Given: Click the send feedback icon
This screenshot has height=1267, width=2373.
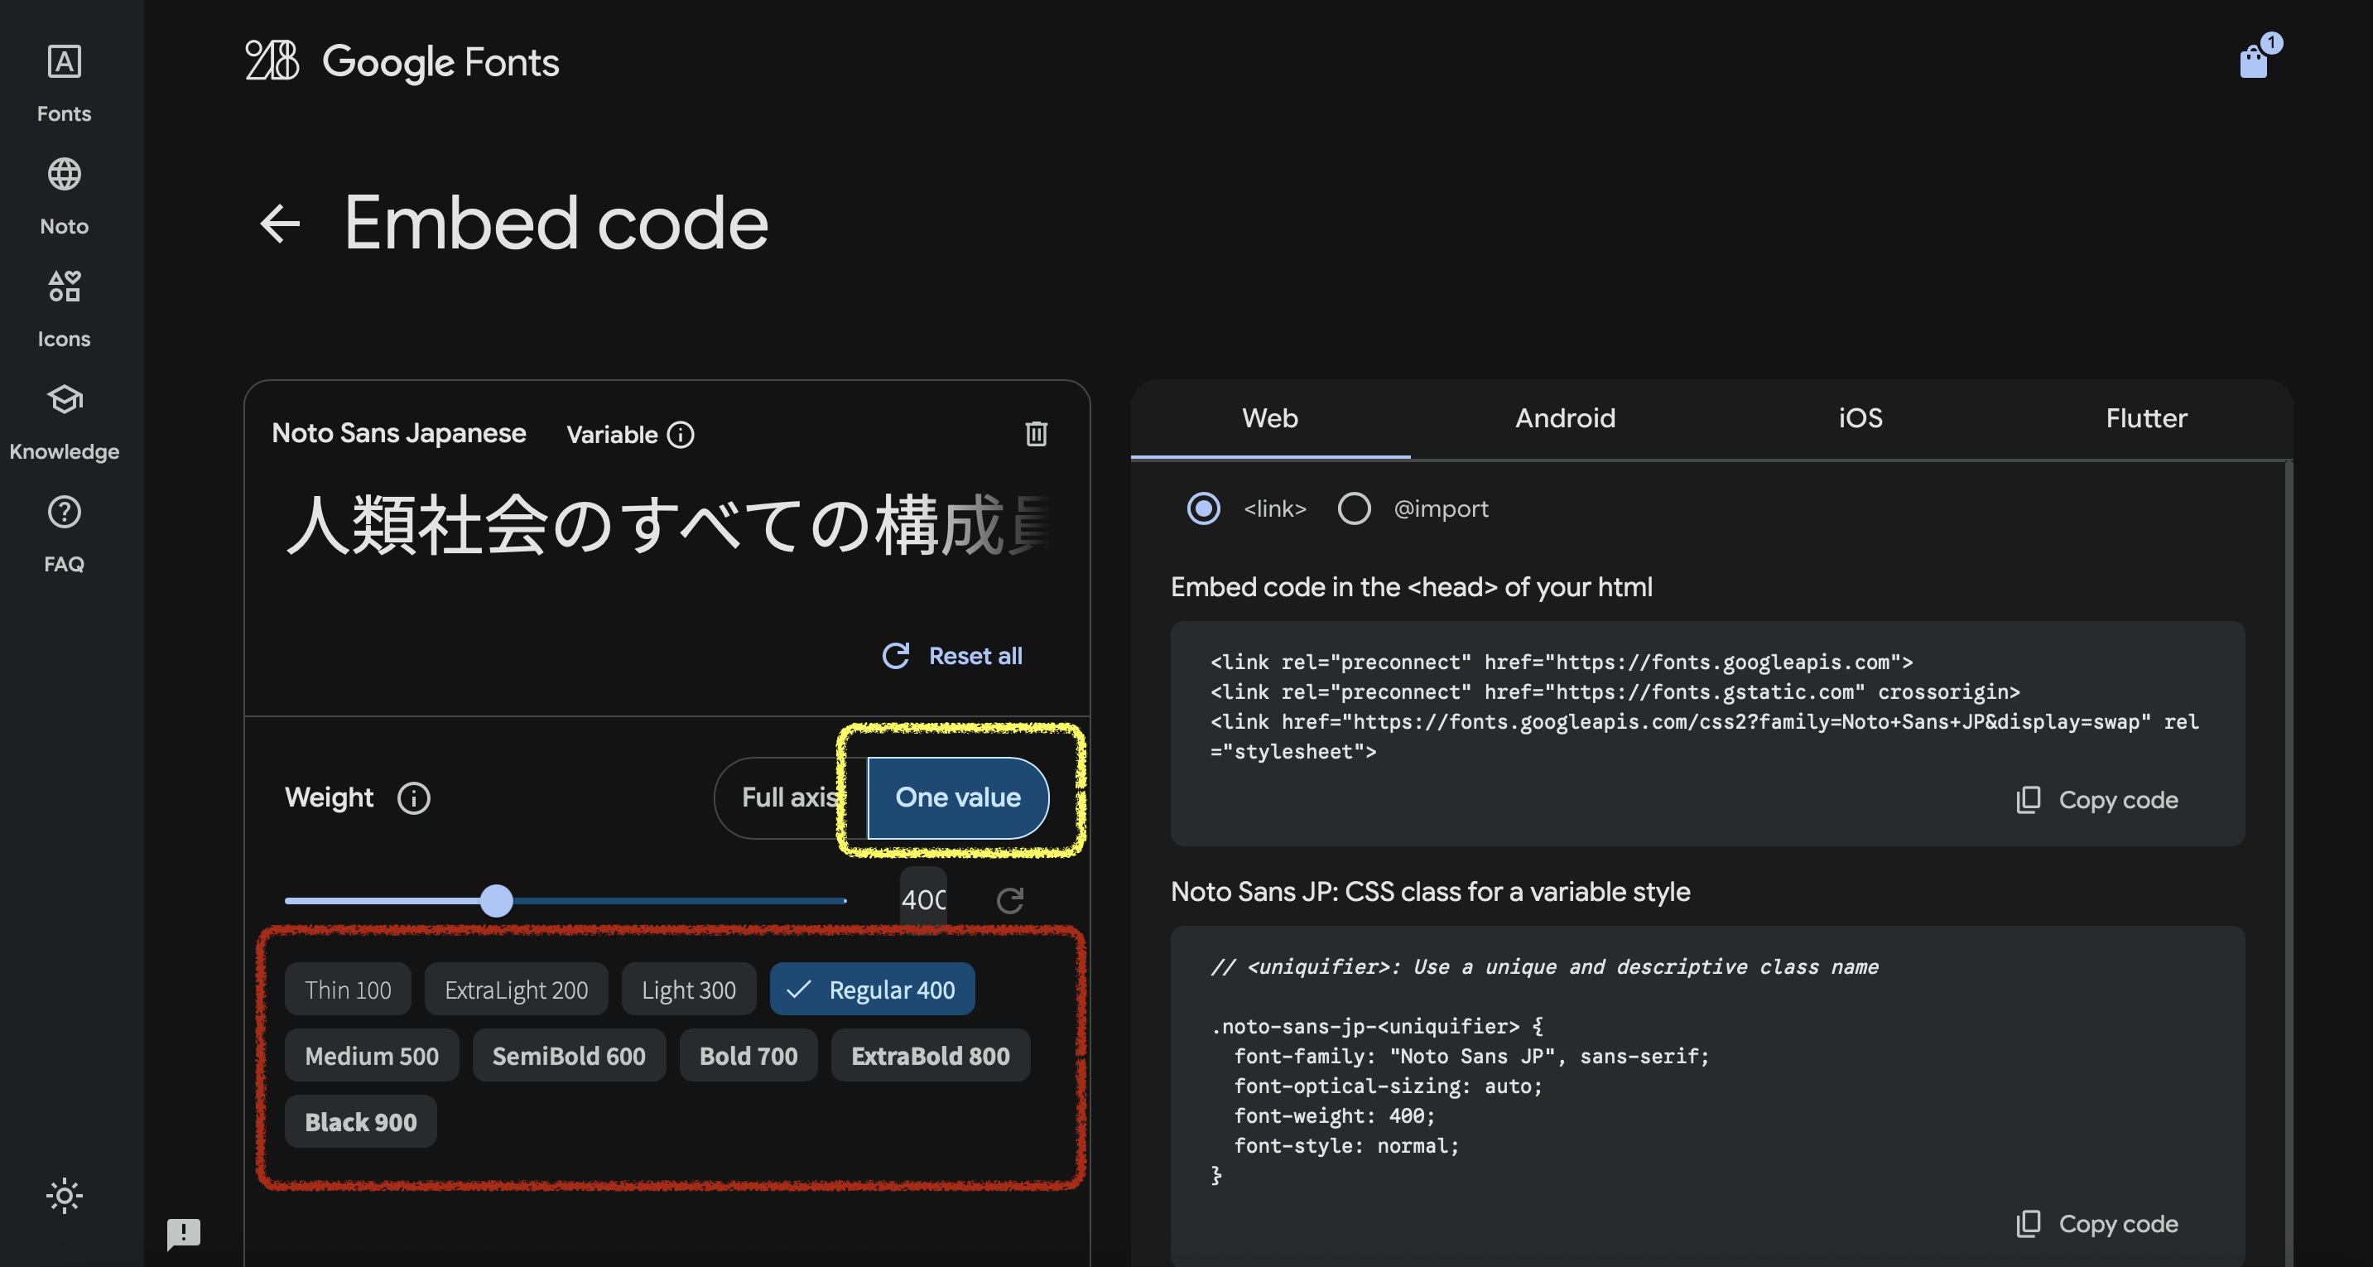Looking at the screenshot, I should [183, 1233].
